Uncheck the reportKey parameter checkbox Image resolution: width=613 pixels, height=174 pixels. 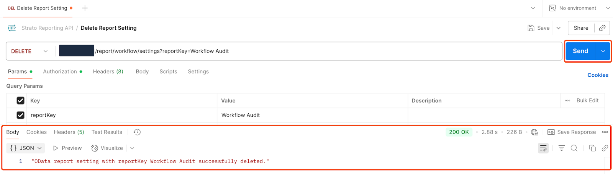click(21, 115)
